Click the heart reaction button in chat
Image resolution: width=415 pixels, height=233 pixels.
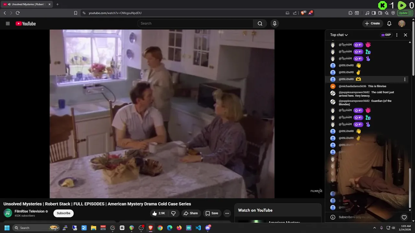click(404, 217)
